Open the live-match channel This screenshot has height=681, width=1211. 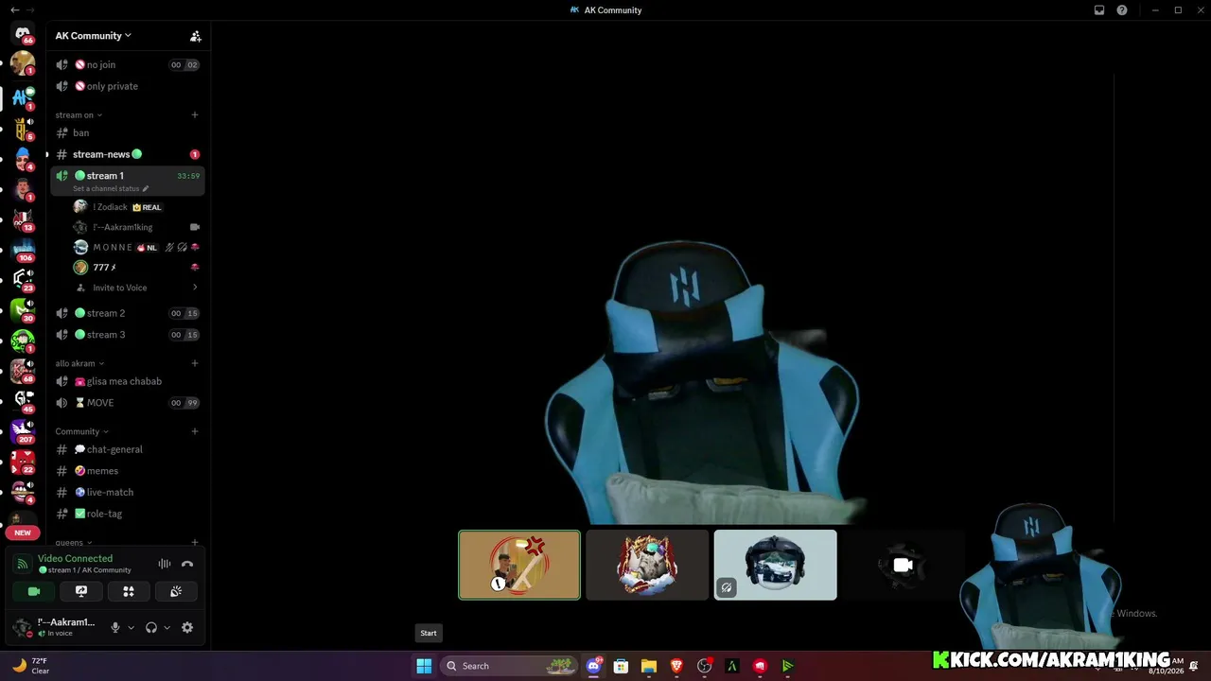[128, 492]
